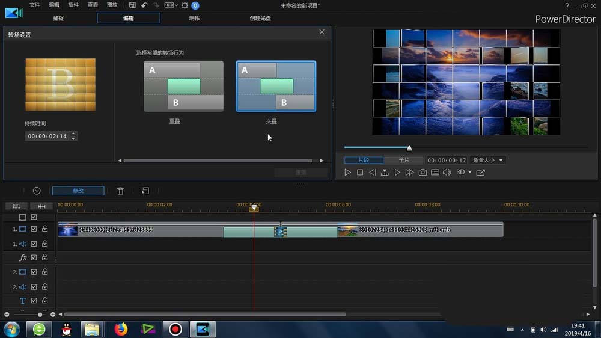Open the aspect ratio 16:9 dropdown
Viewport: 601px width, 338px height.
pyautogui.click(x=171, y=5)
